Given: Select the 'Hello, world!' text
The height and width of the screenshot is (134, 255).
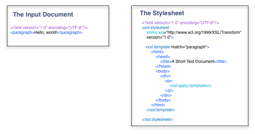Looking at the screenshot, I should (x=46, y=32).
